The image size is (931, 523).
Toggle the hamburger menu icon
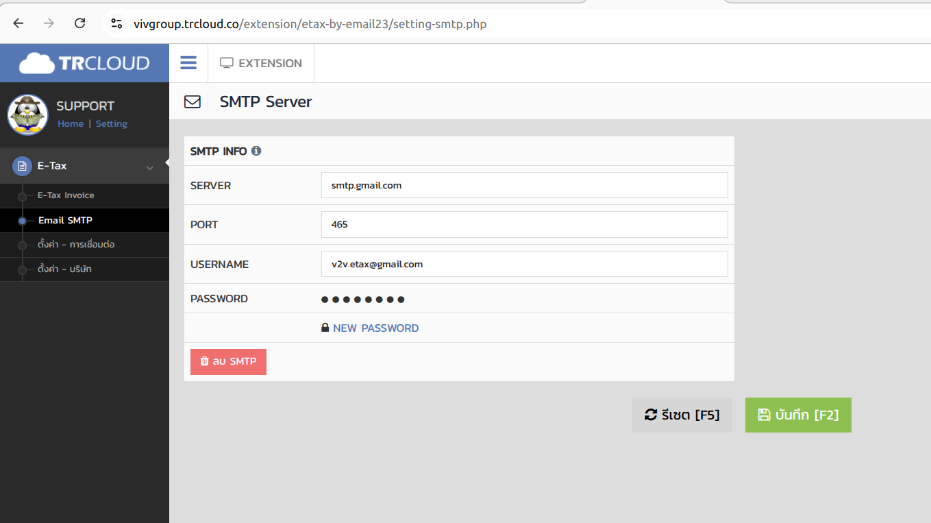point(188,63)
